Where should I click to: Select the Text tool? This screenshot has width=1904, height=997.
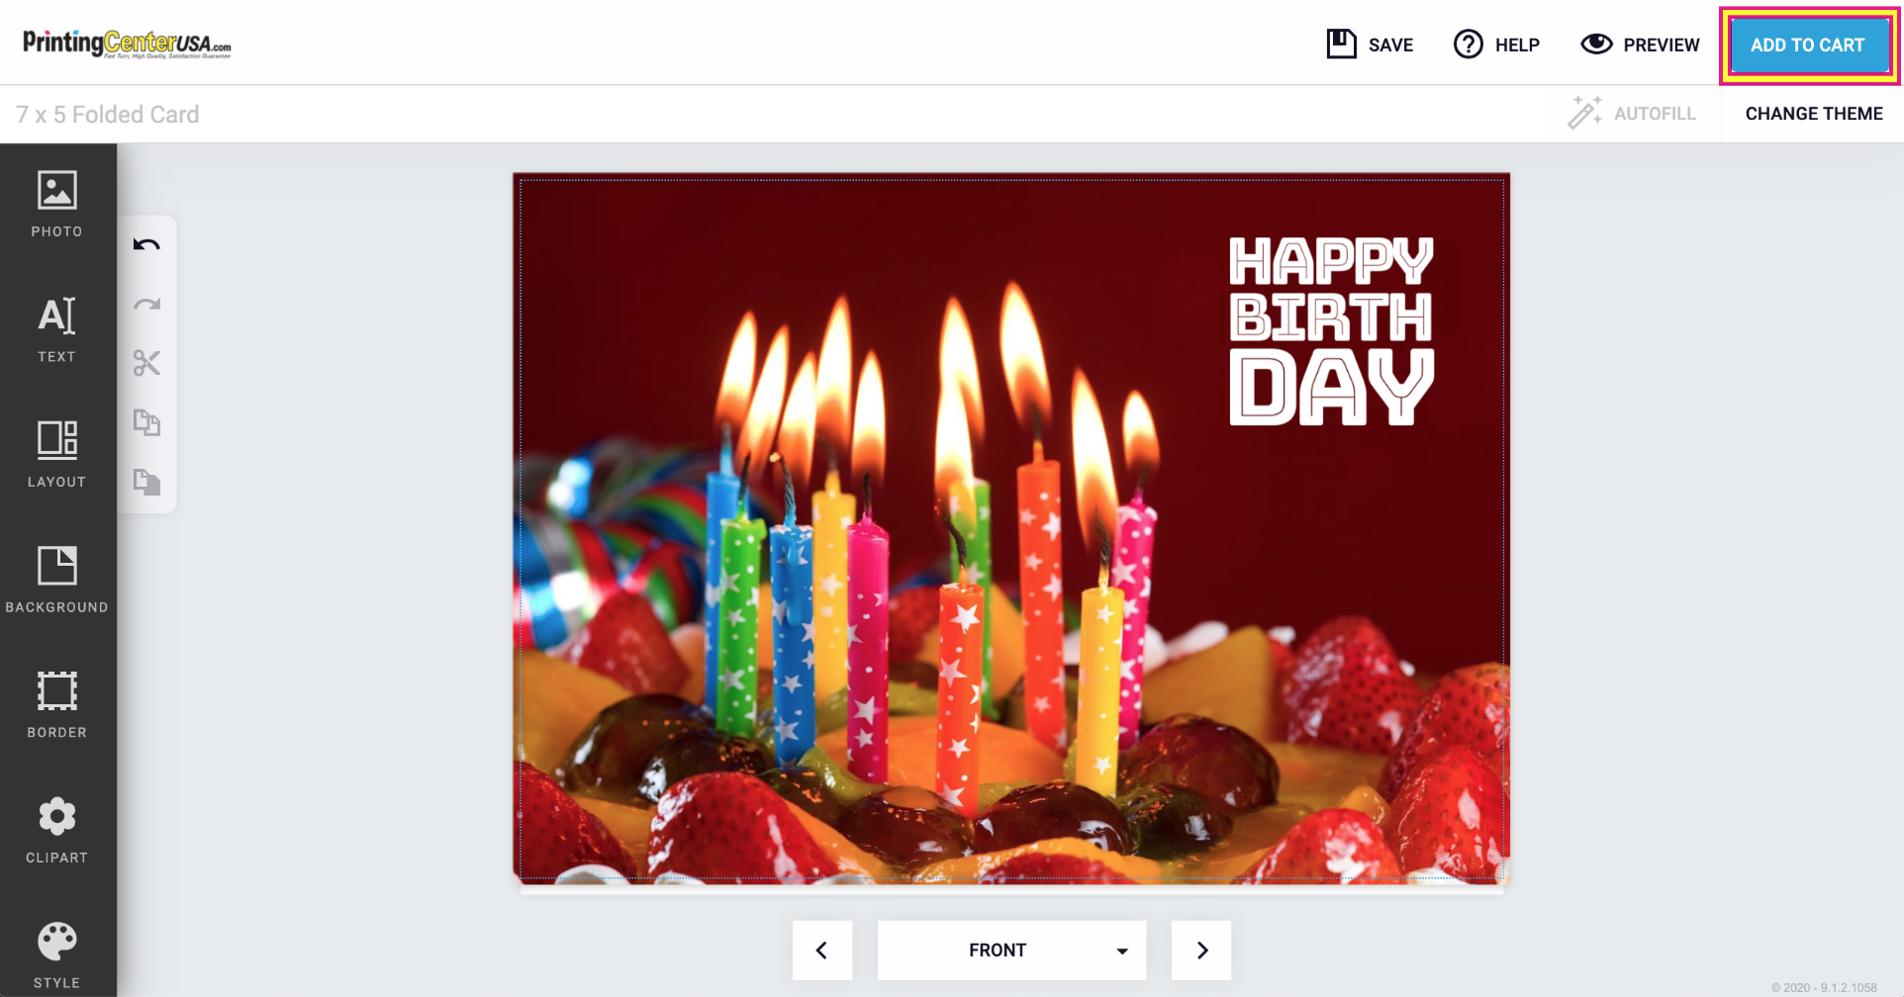point(57,330)
